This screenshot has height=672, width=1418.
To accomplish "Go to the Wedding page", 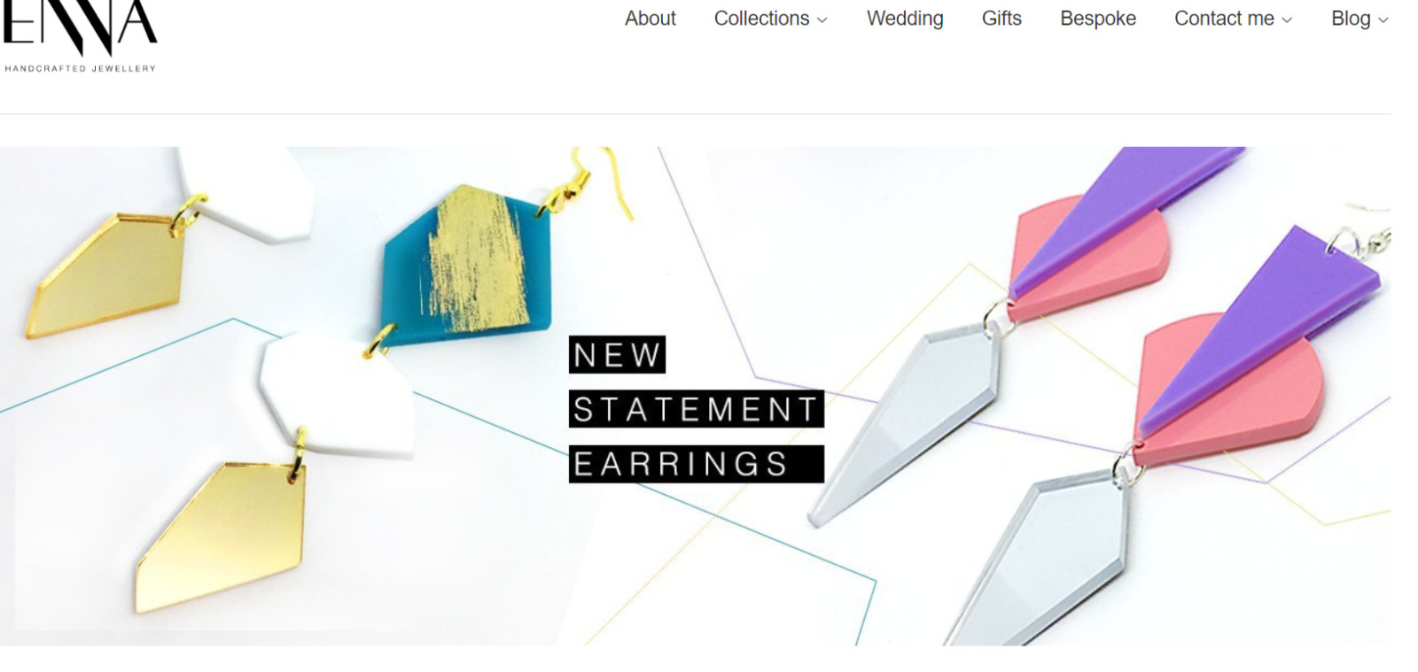I will 905,19.
